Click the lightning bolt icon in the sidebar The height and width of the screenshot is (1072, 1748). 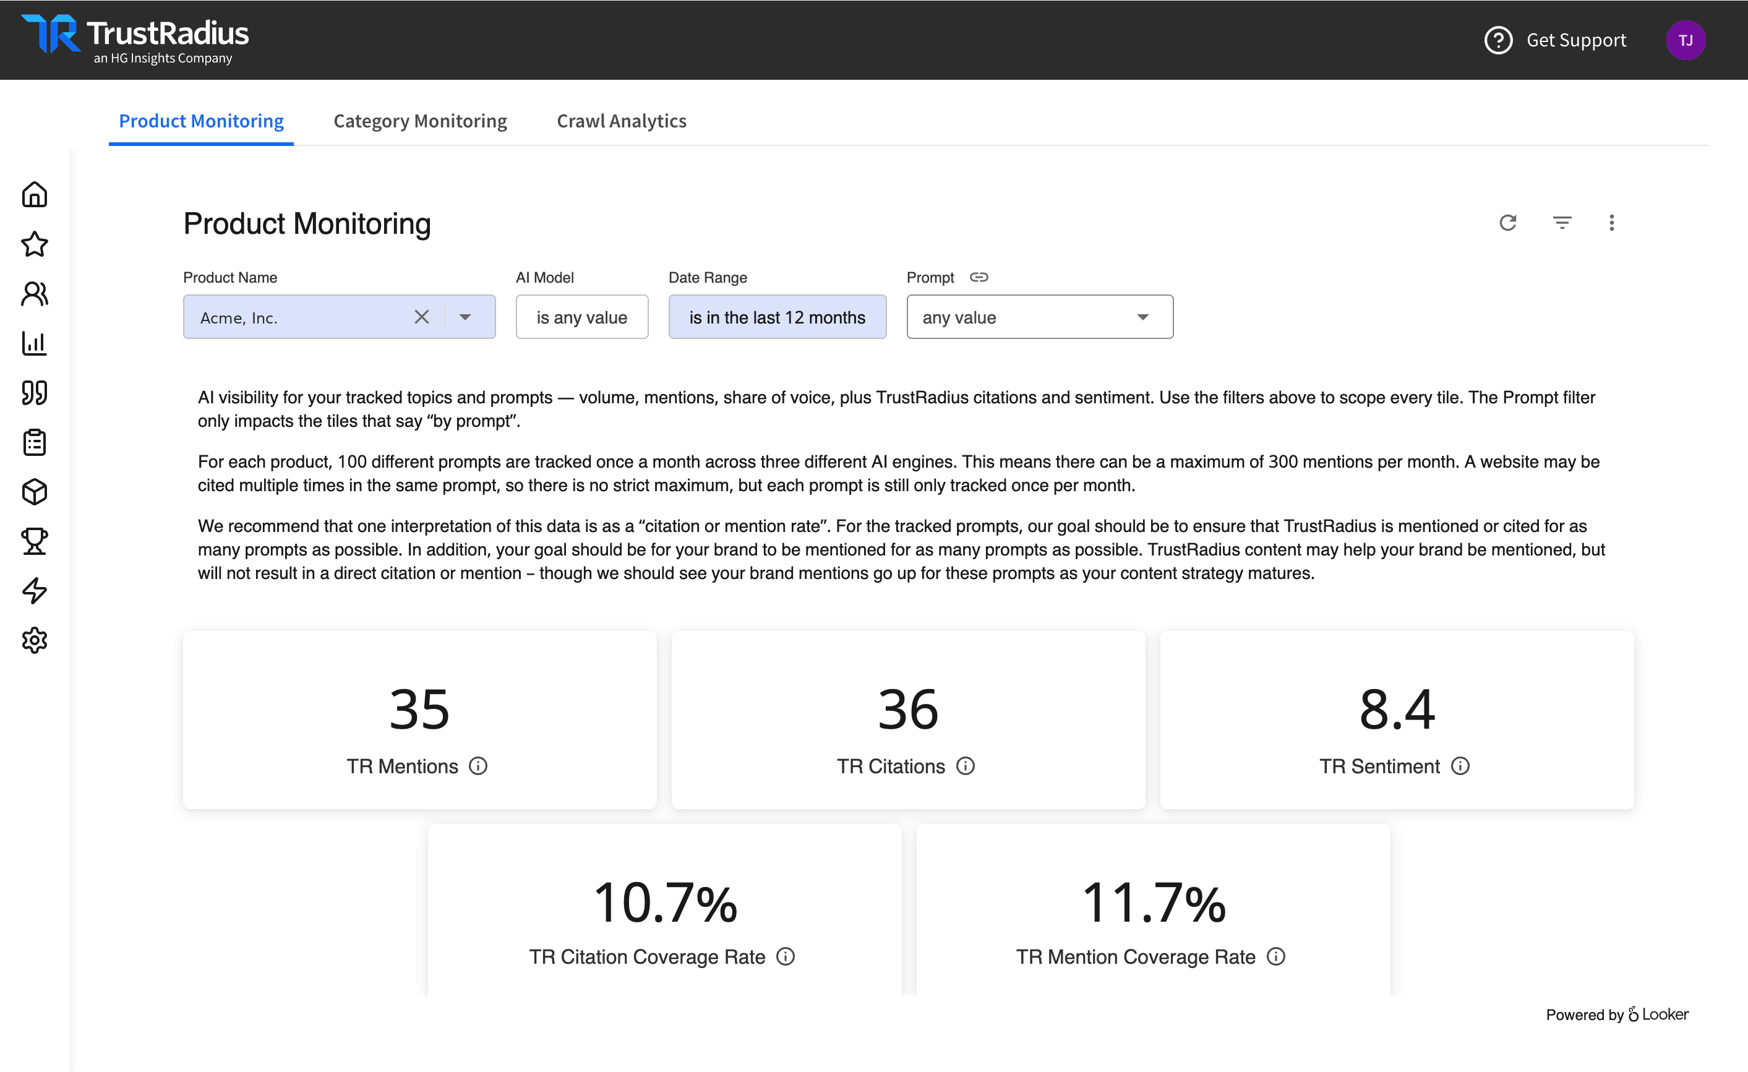pos(34,590)
